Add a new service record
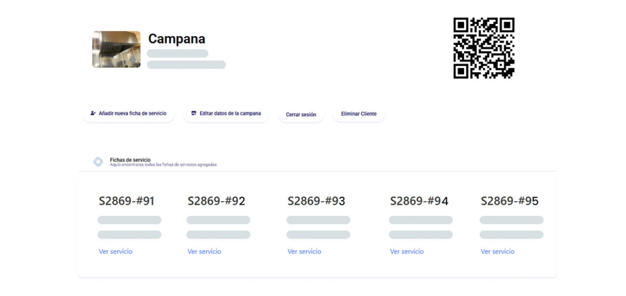The width and height of the screenshot is (626, 296). click(x=128, y=114)
